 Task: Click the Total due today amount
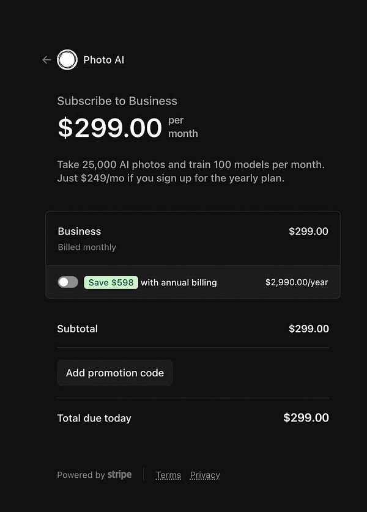pos(306,418)
